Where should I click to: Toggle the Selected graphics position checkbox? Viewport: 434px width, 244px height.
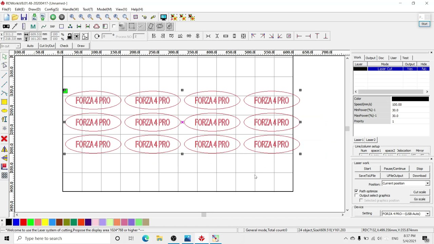[361, 200]
